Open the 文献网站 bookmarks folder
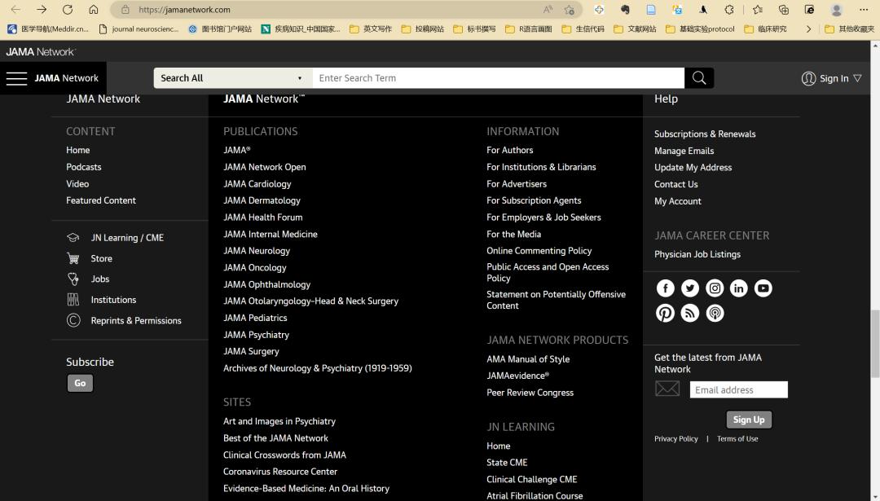The image size is (880, 501). [636, 29]
